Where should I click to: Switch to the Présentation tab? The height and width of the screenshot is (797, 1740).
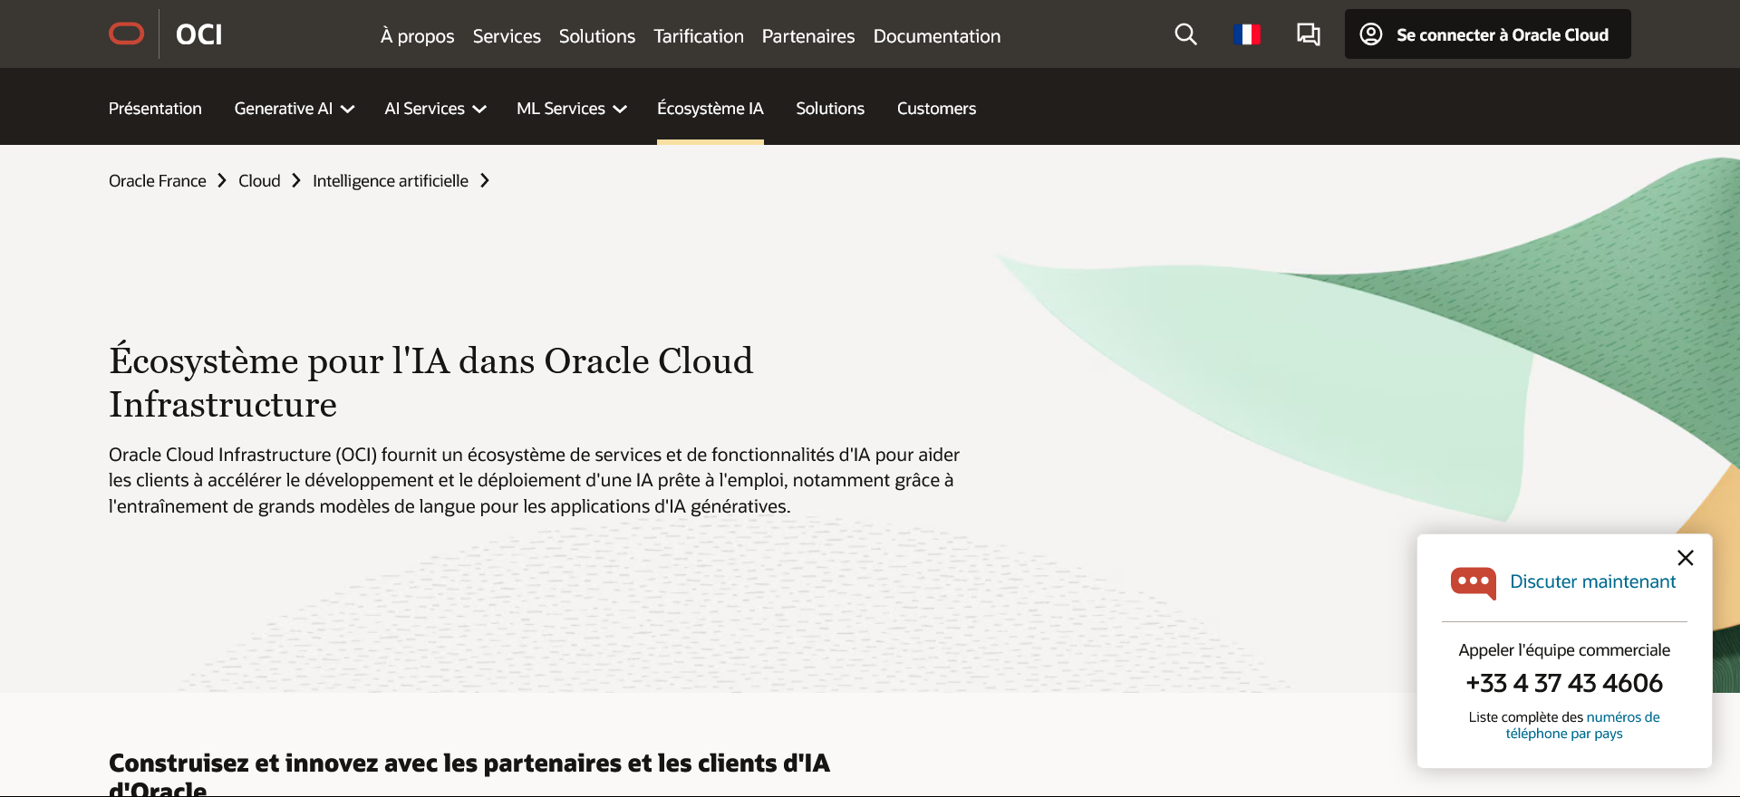pyautogui.click(x=155, y=109)
